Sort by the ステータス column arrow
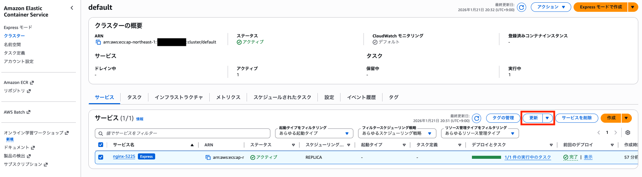This screenshot has height=177, width=642. click(x=293, y=145)
